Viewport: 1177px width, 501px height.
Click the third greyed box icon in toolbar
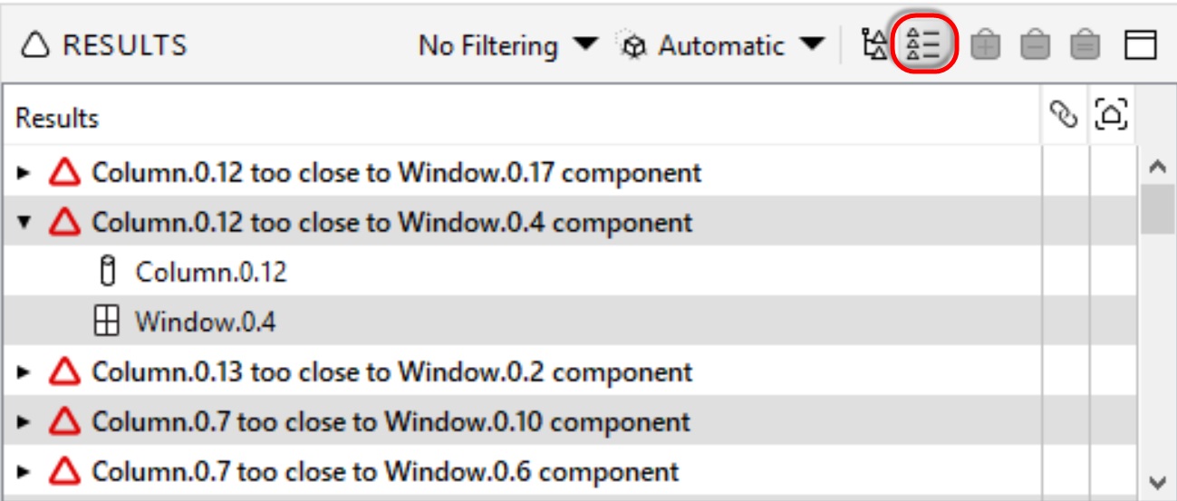point(1085,44)
